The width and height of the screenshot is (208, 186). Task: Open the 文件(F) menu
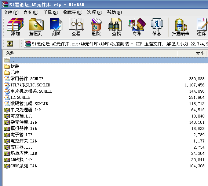click(11, 12)
